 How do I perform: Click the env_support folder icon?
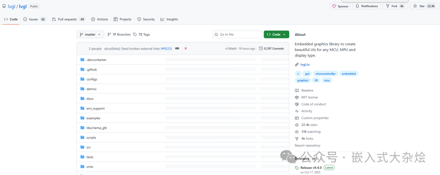[x=82, y=108]
